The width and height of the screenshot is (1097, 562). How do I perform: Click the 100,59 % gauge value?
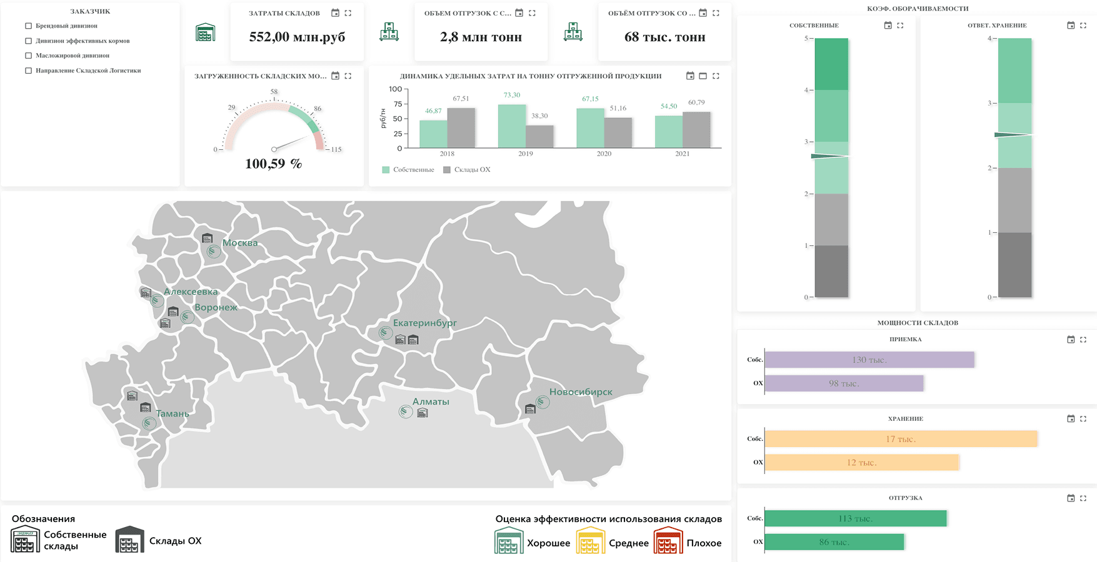click(x=274, y=164)
